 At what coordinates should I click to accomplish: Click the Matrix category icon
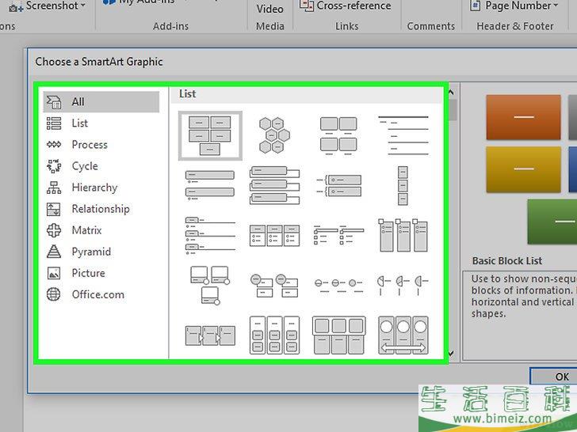(x=54, y=230)
